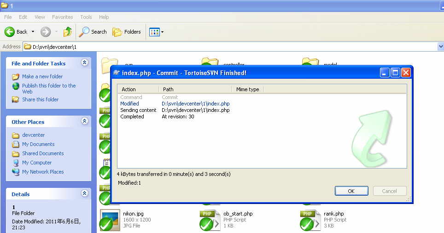Open the Address bar dropdown arrow
The image size is (444, 233).
pyautogui.click(x=440, y=47)
